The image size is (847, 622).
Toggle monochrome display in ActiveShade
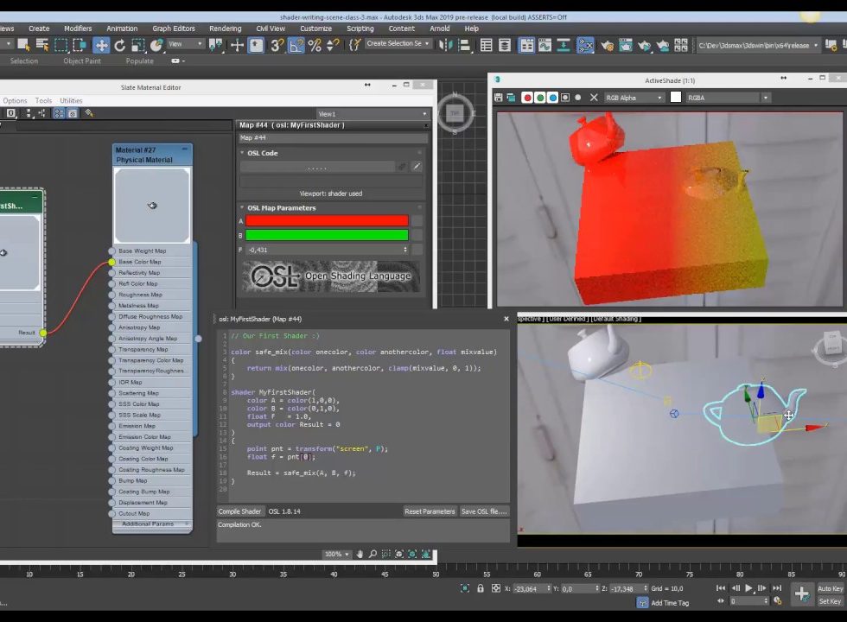[x=578, y=98]
